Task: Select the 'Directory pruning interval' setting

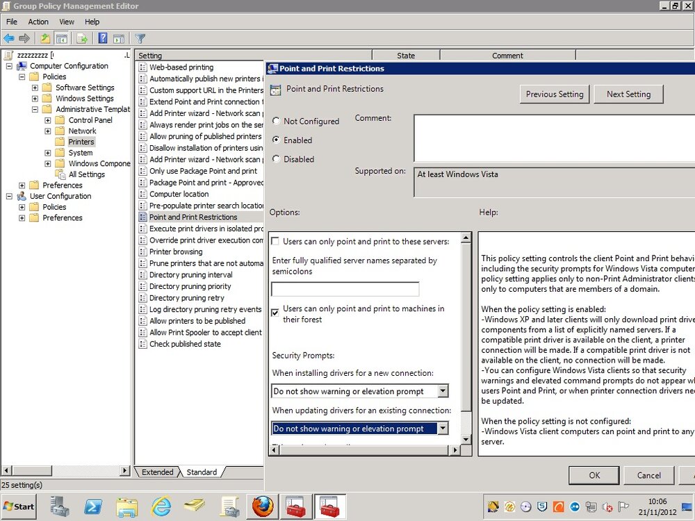Action: click(190, 274)
